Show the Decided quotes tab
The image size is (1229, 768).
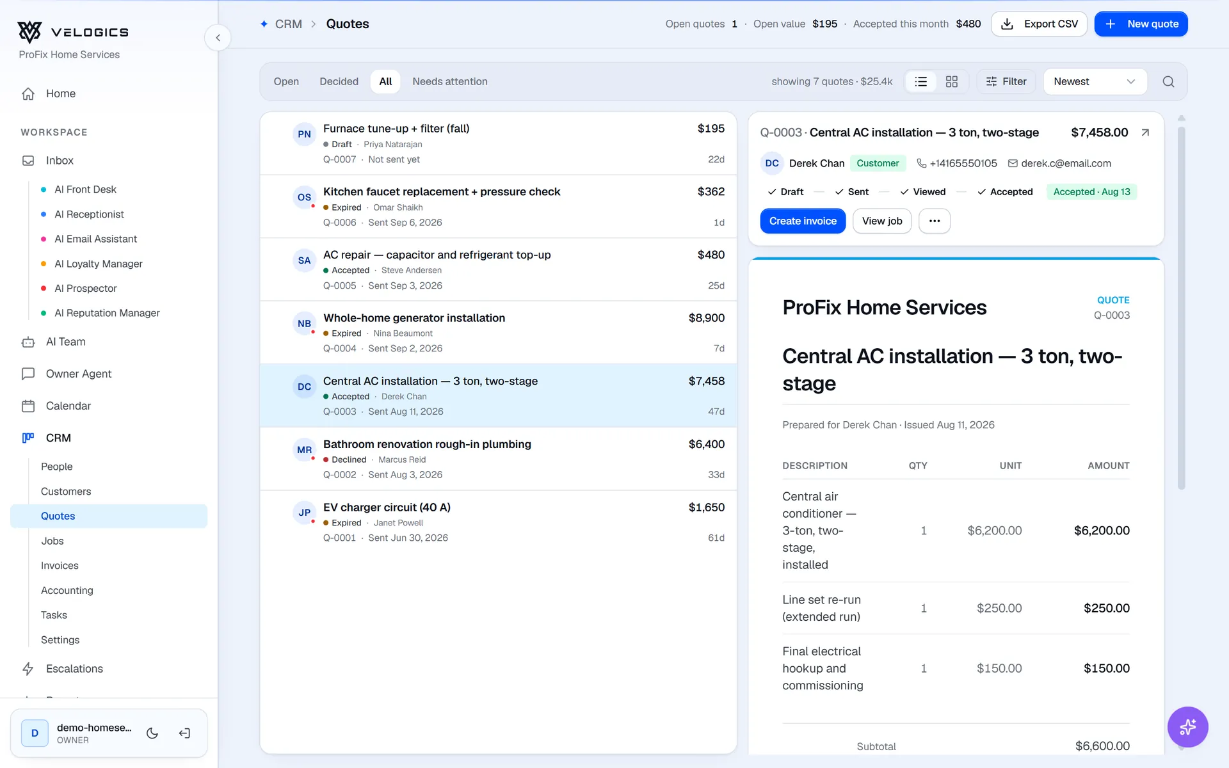click(339, 81)
